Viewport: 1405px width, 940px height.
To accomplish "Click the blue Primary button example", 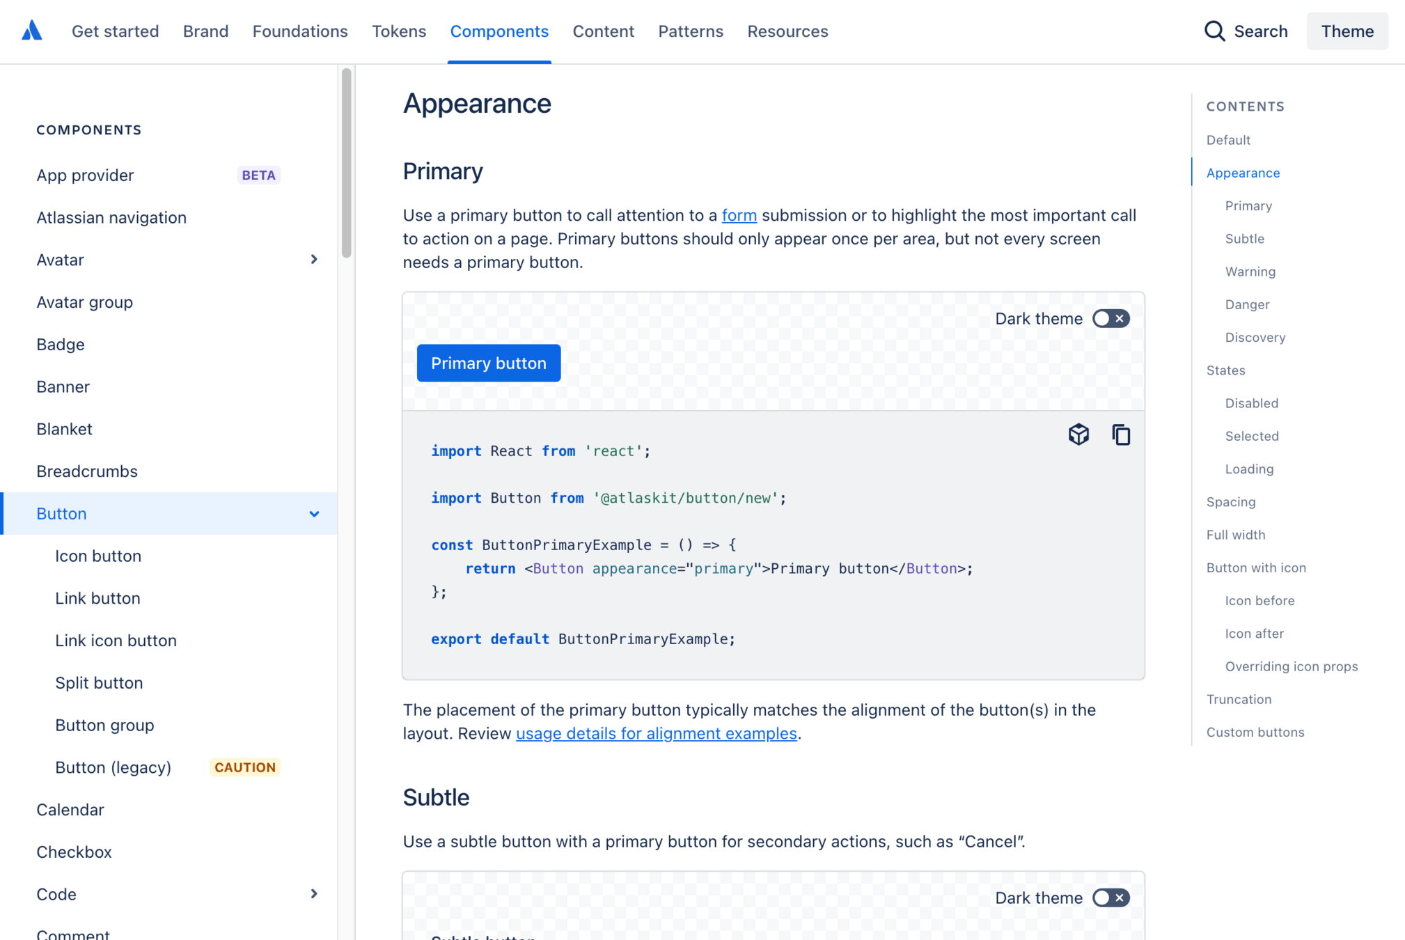I will (x=489, y=363).
